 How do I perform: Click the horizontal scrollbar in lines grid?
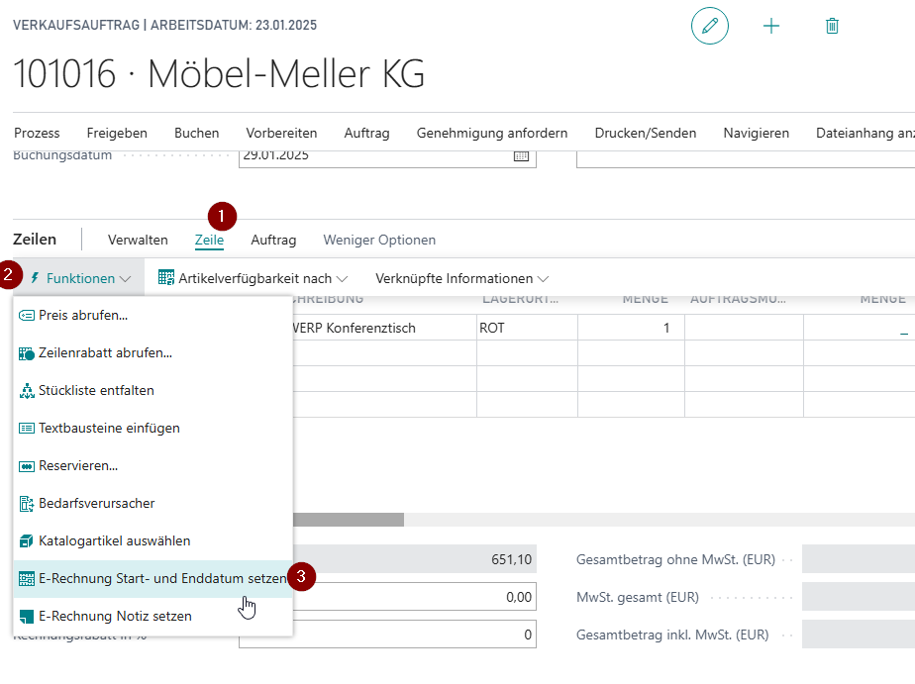[348, 520]
